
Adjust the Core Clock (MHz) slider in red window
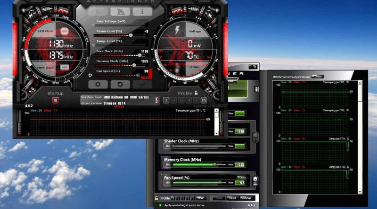[120, 55]
